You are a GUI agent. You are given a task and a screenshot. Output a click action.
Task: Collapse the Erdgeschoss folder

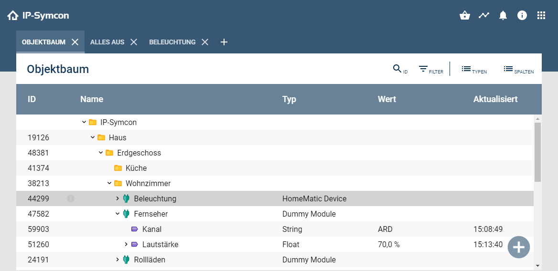pyautogui.click(x=101, y=153)
